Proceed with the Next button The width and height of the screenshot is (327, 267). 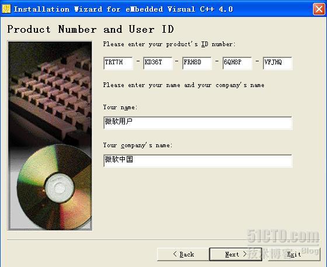coord(236,254)
